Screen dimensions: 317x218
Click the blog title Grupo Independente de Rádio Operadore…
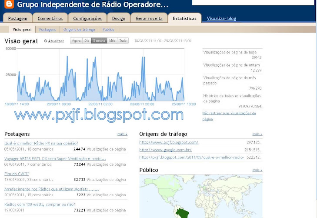coord(93,4)
